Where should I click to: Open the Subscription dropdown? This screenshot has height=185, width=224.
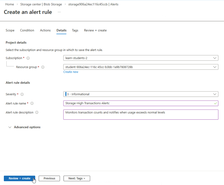(x=141, y=58)
